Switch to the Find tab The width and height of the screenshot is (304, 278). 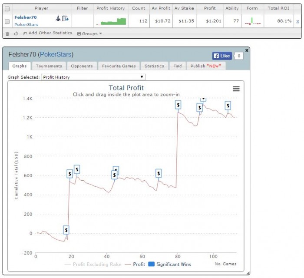pos(178,66)
